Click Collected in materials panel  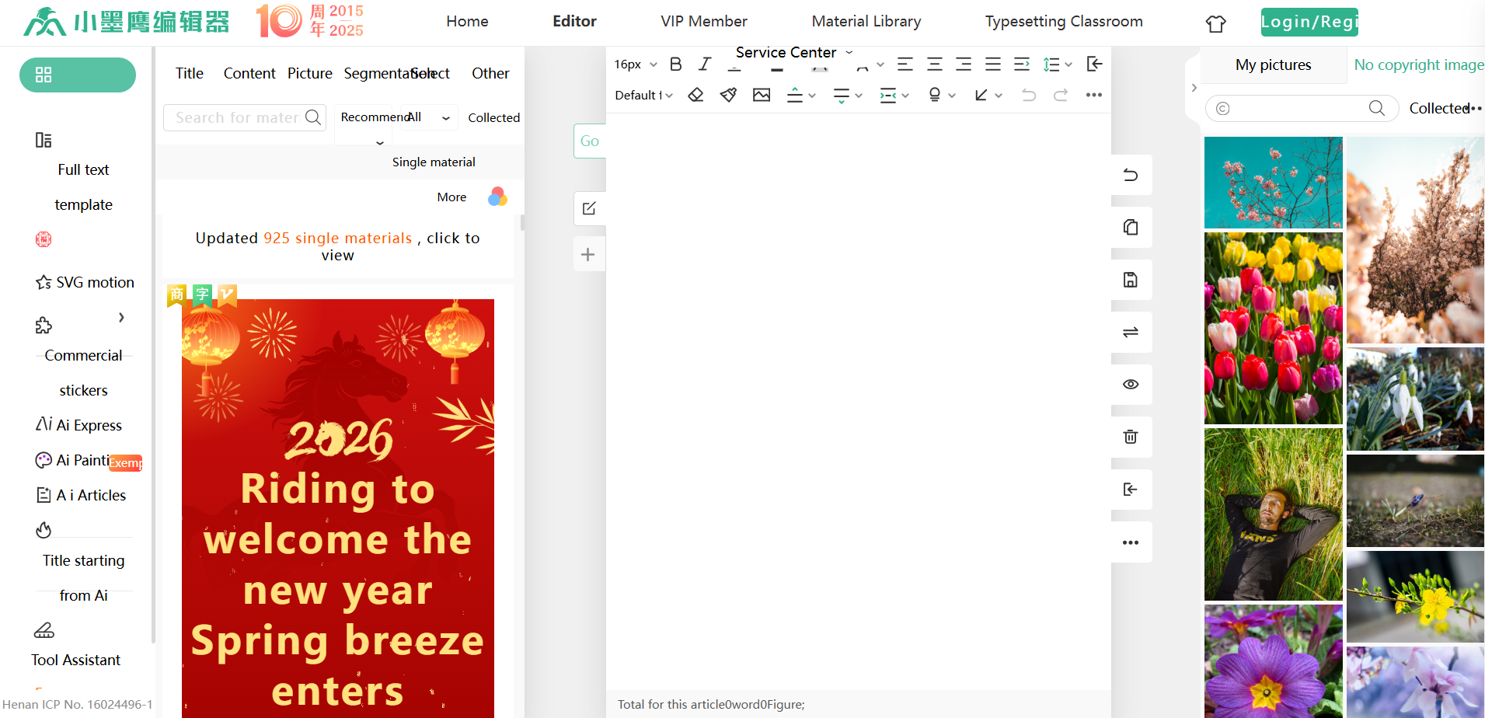494,117
